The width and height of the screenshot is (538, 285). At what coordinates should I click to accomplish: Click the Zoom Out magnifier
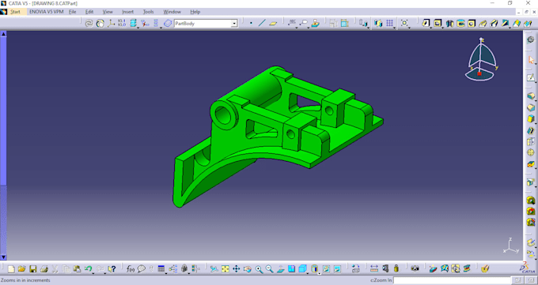tap(269, 269)
